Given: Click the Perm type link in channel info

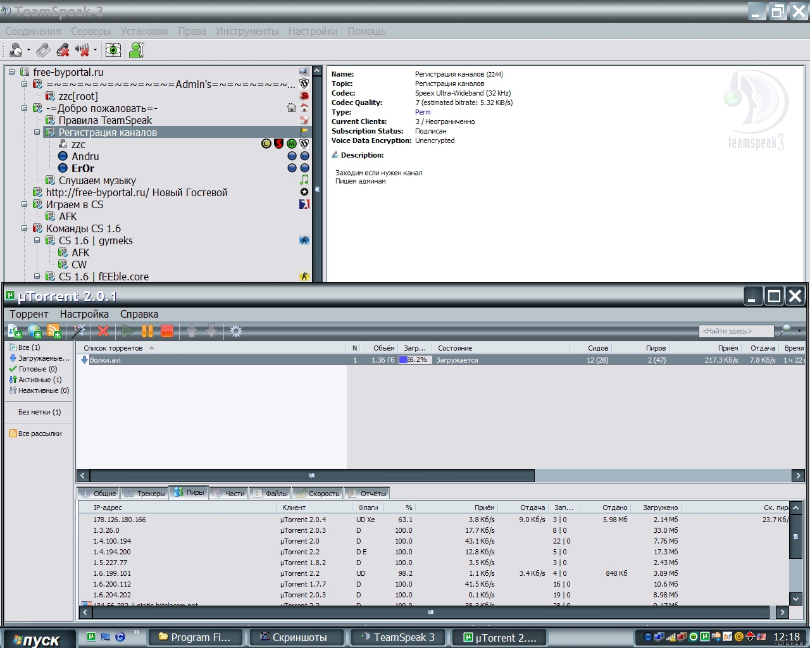Looking at the screenshot, I should click(x=423, y=112).
